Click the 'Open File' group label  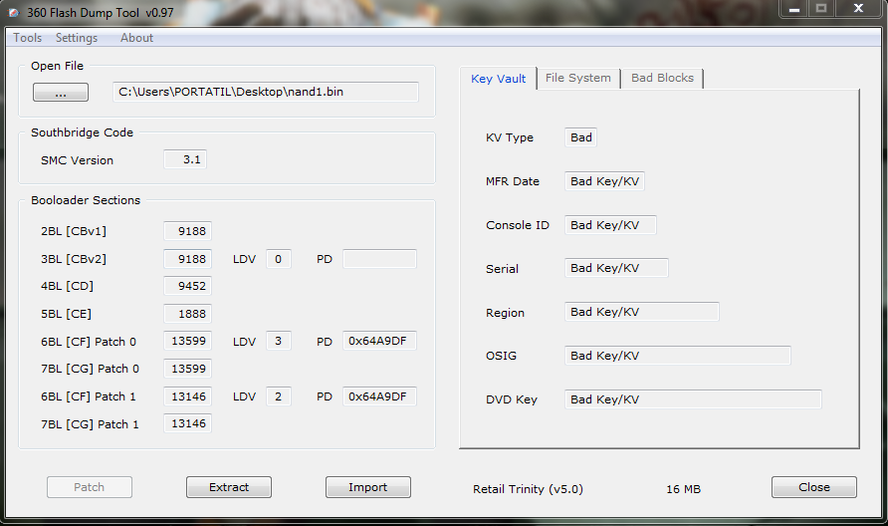[57, 67]
